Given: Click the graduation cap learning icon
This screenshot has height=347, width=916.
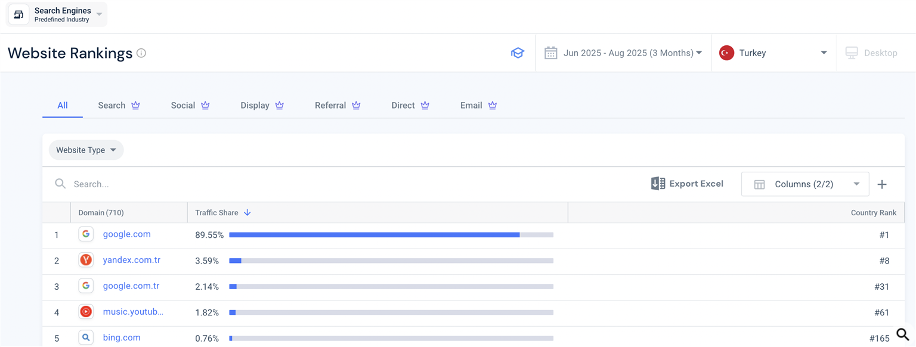Looking at the screenshot, I should (x=517, y=53).
